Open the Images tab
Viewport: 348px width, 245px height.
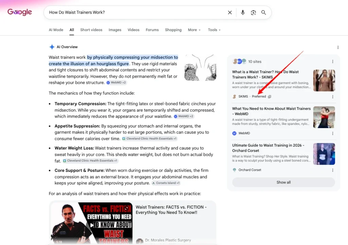point(115,30)
